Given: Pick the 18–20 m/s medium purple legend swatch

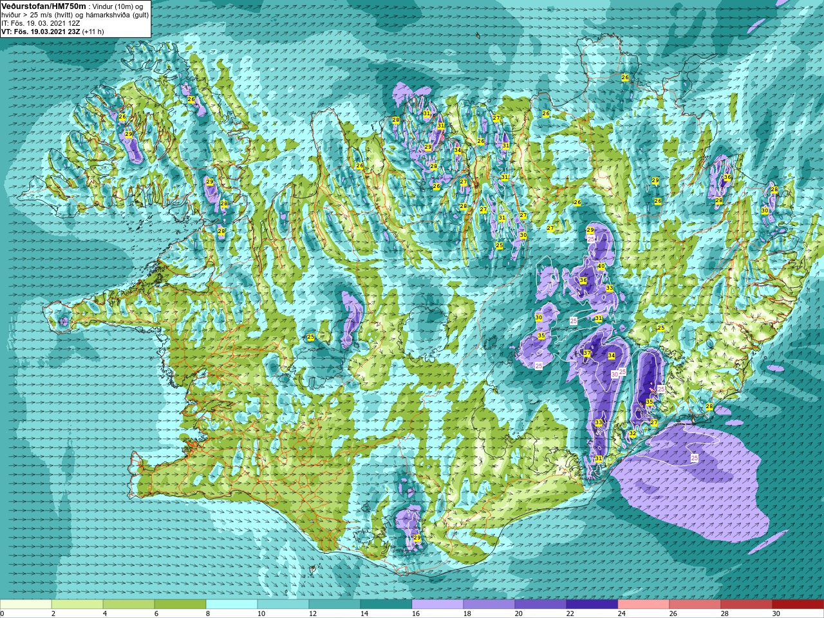Looking at the screenshot, I should coord(489,604).
